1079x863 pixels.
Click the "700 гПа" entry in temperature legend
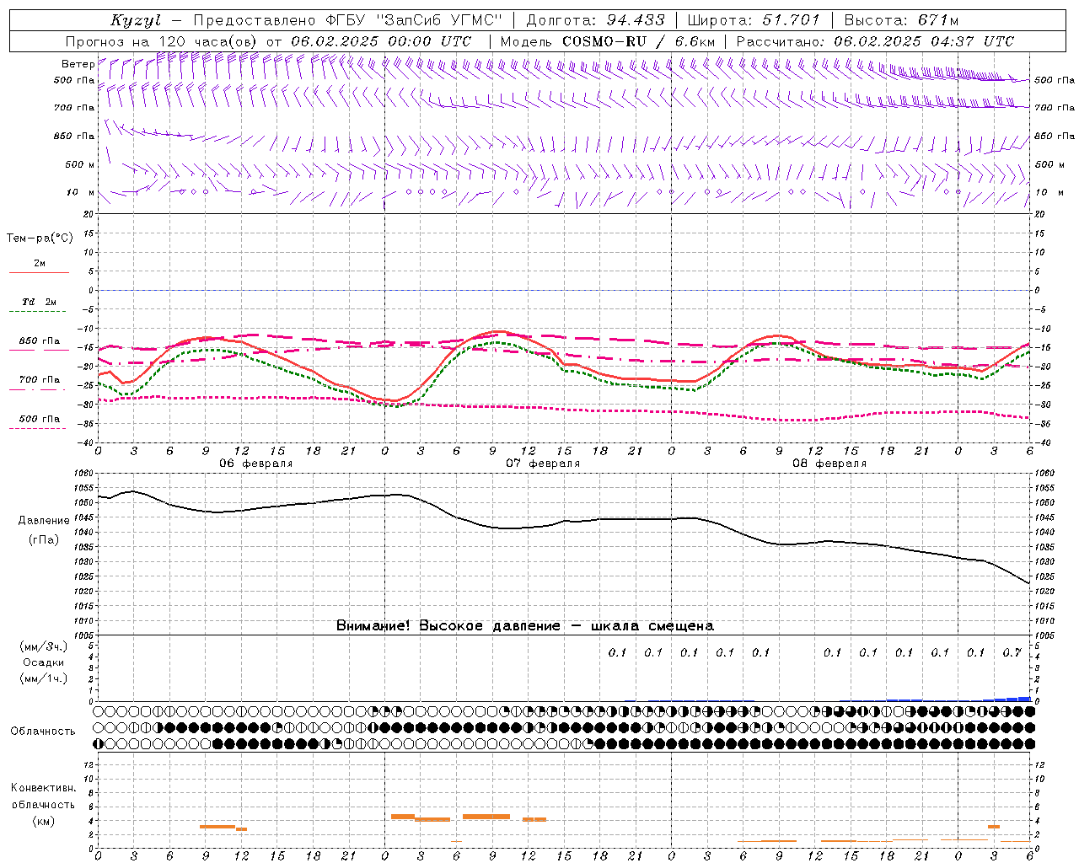point(40,379)
